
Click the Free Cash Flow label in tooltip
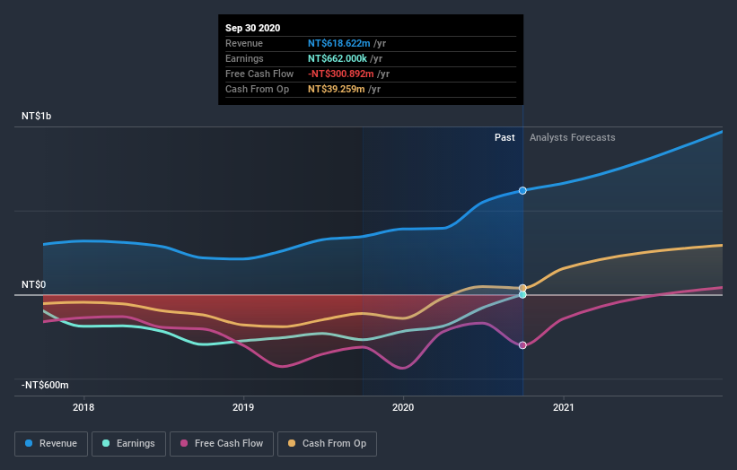pyautogui.click(x=259, y=74)
